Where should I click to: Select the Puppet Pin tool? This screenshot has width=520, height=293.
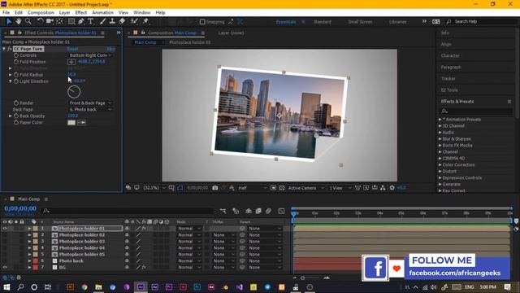click(145, 21)
